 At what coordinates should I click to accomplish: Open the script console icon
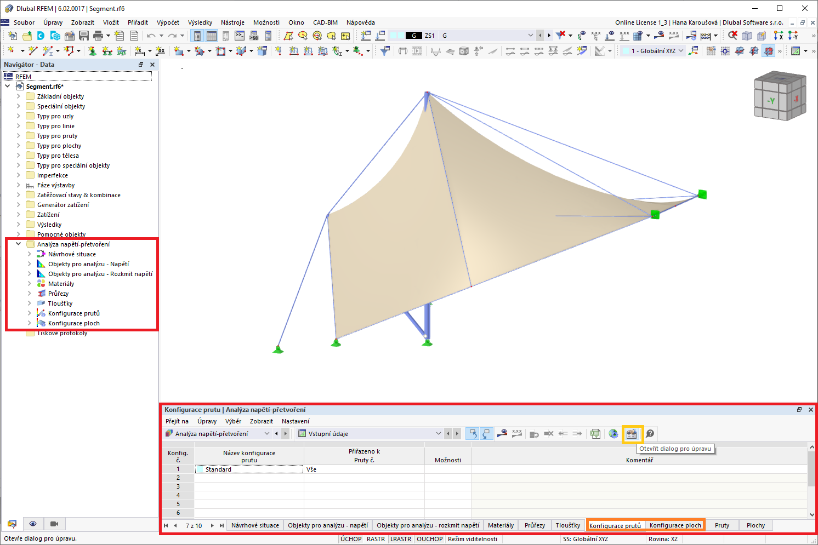240,36
